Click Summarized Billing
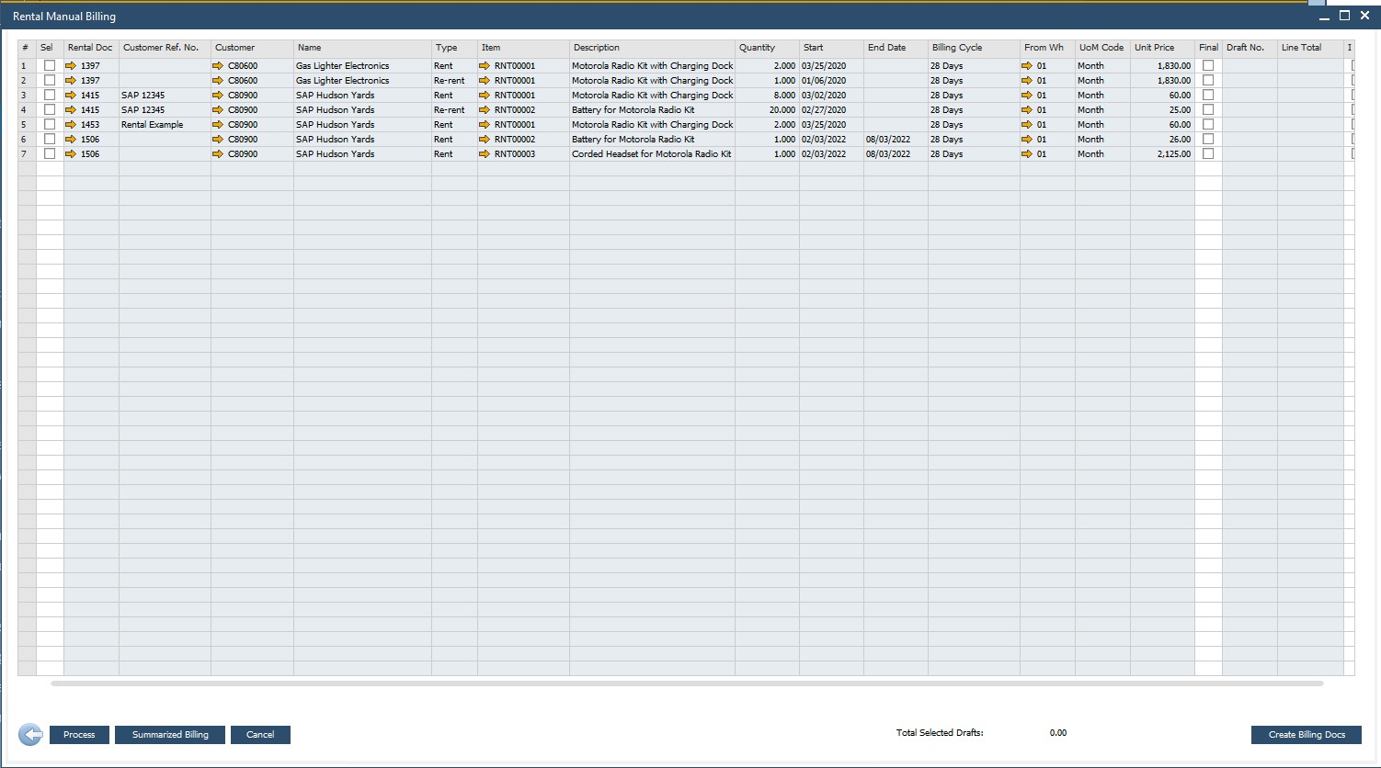Viewport: 1381px width, 768px height. pos(169,734)
